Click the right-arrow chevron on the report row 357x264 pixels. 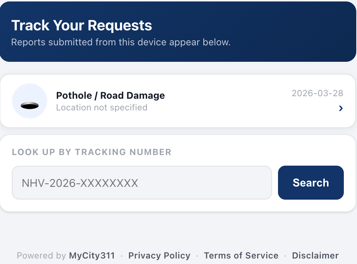(x=341, y=108)
